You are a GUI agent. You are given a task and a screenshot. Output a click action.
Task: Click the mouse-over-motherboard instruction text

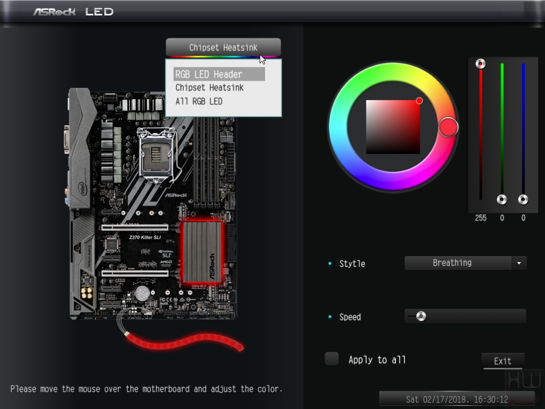tap(146, 389)
